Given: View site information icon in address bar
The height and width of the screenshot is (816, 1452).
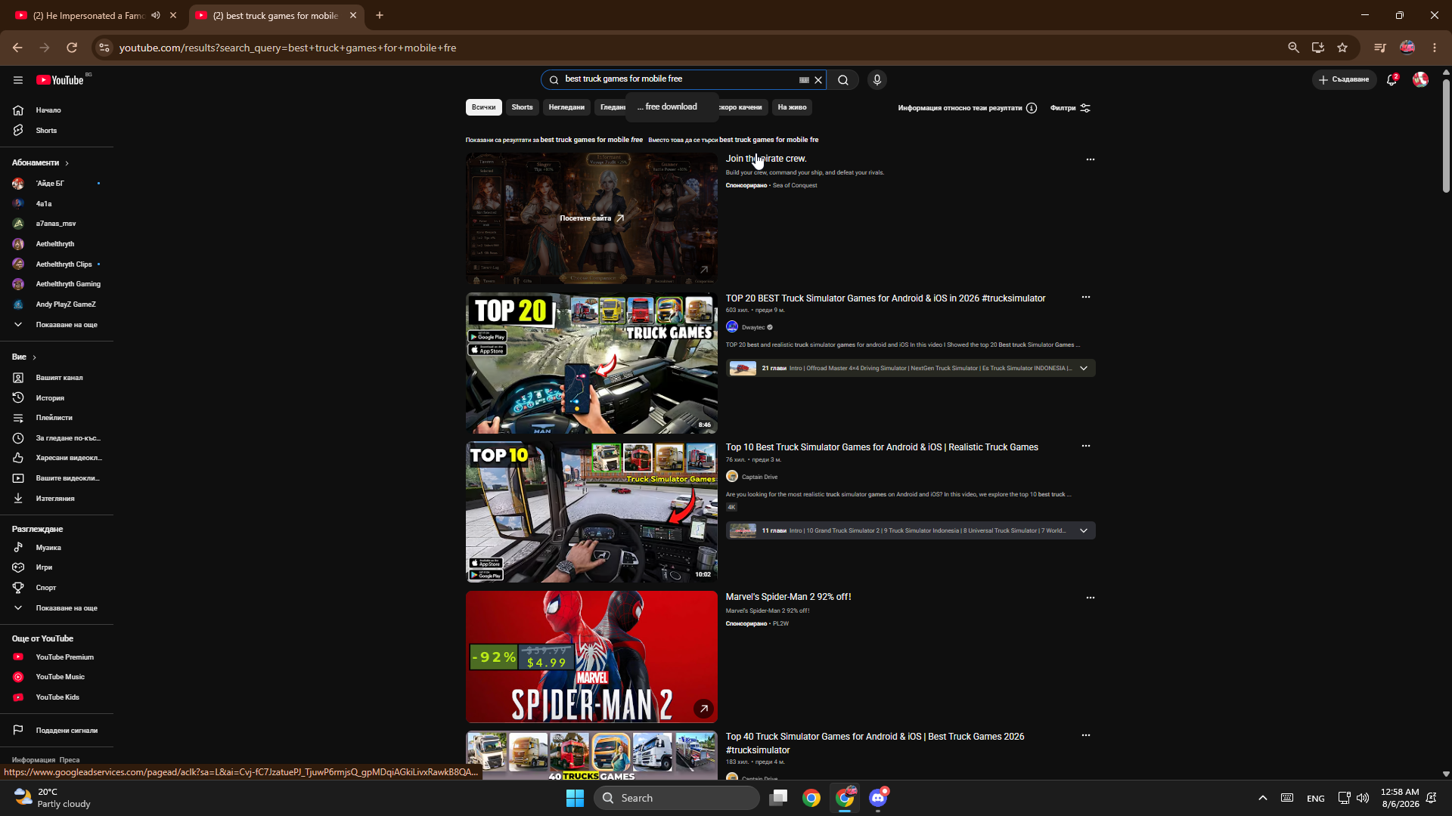Looking at the screenshot, I should coord(104,48).
